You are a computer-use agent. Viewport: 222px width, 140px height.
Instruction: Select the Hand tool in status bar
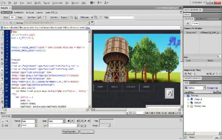(x=130, y=113)
